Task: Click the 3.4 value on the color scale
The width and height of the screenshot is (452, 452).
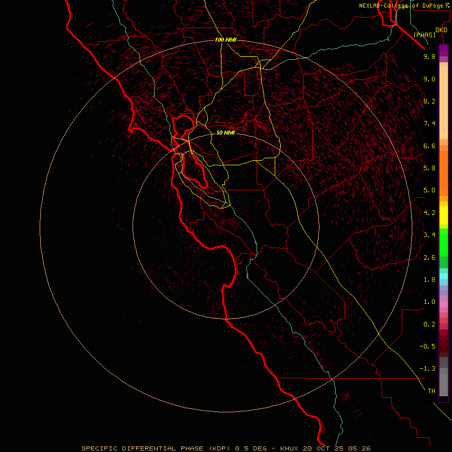Action: coord(429,235)
